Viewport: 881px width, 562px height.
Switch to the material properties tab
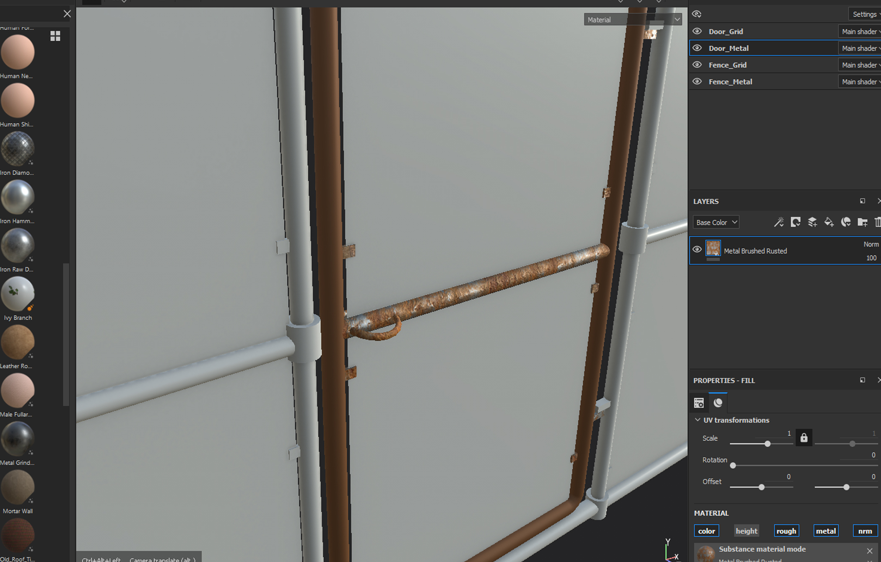coord(718,402)
